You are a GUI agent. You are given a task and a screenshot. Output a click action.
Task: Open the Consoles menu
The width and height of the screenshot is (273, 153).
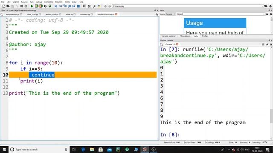coord(48,2)
